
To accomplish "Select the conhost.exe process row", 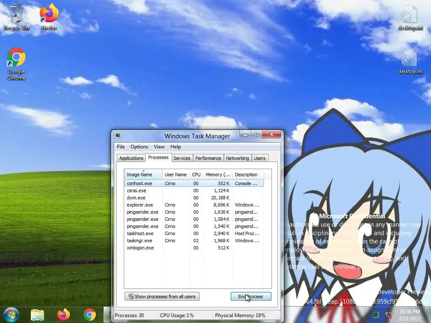I will click(194, 183).
